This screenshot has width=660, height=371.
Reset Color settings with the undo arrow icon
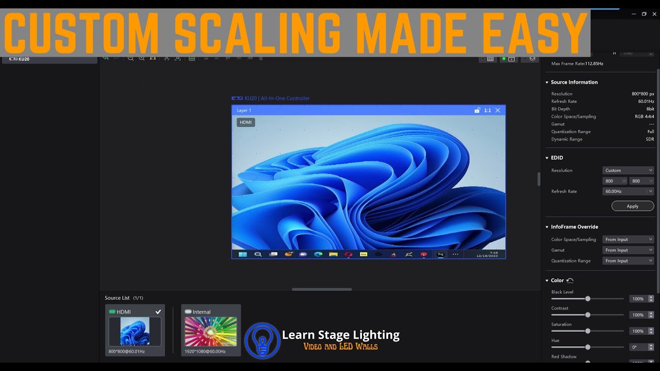point(570,280)
